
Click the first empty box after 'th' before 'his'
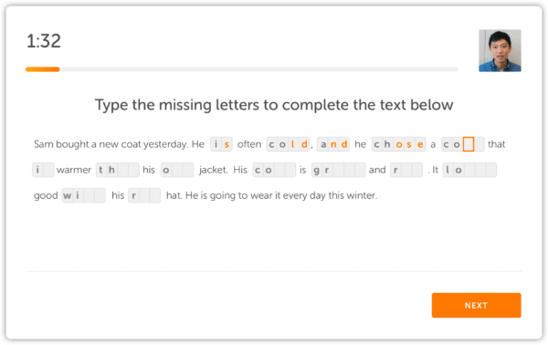tap(122, 170)
